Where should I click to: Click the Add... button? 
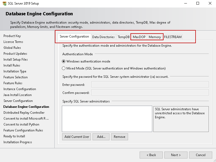coord(101,137)
